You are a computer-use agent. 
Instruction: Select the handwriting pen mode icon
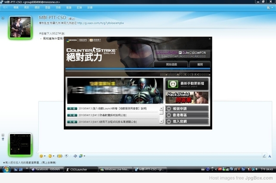[264, 156]
